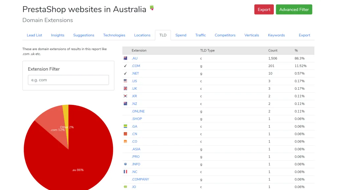Screen dimensions: 337x190
Task: Open the .INFO extension link
Action: [136, 164]
